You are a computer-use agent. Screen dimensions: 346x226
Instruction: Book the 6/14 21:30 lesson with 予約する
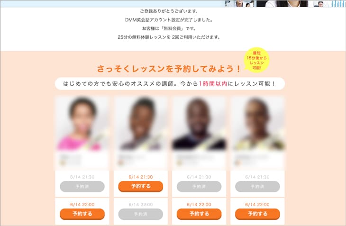[x=141, y=186]
